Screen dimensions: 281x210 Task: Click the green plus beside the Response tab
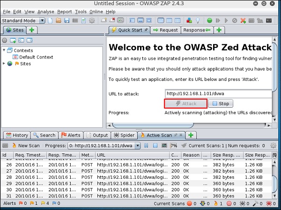[219, 30]
